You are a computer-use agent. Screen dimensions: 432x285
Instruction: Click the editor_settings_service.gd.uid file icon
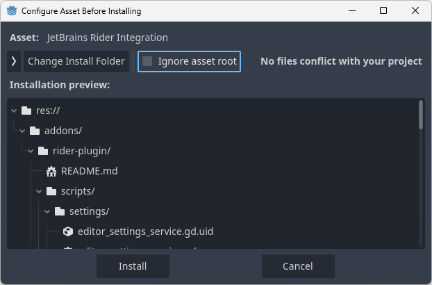tap(68, 231)
